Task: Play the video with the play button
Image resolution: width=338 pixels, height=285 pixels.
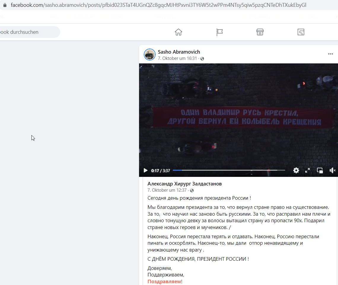Action: (x=146, y=171)
